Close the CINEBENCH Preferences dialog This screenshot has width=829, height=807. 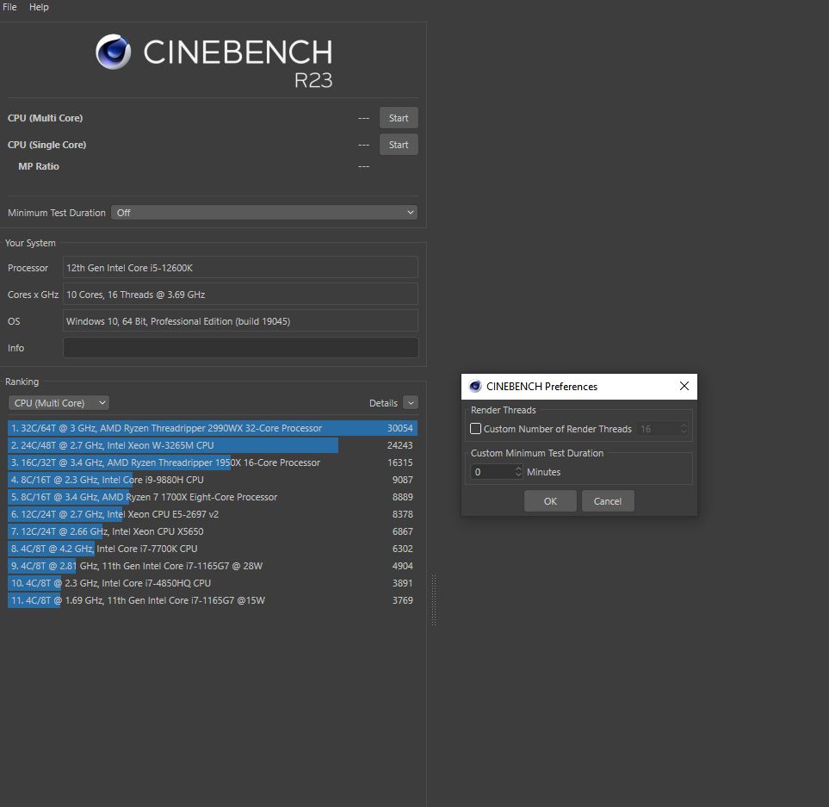684,386
